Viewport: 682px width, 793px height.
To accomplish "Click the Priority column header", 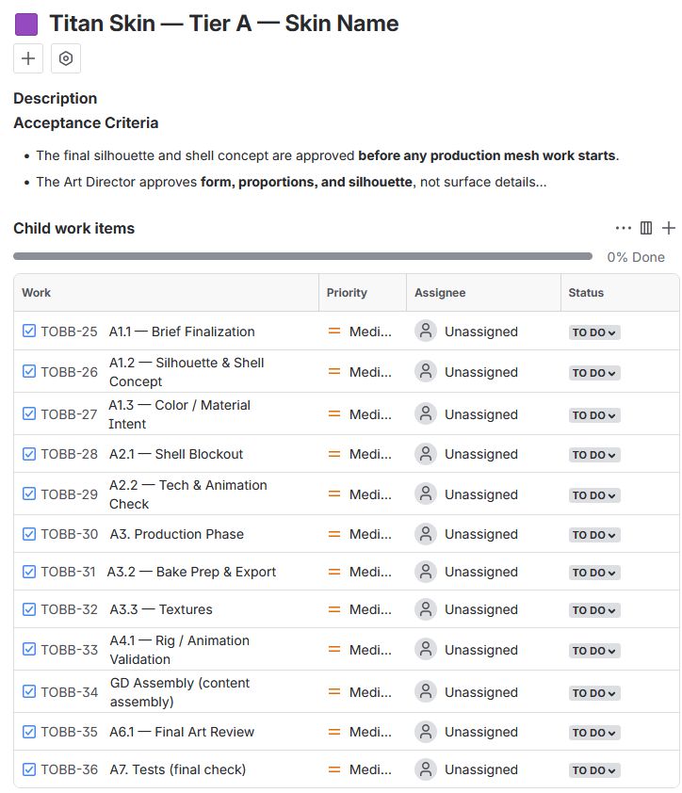I will [x=347, y=293].
